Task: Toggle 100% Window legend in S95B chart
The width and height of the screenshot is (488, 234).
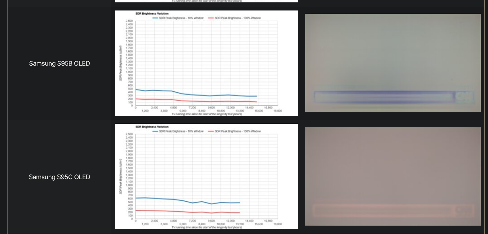Action: tap(235, 18)
